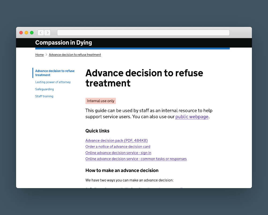Open Order a notice of advance decision card

pyautogui.click(x=118, y=147)
